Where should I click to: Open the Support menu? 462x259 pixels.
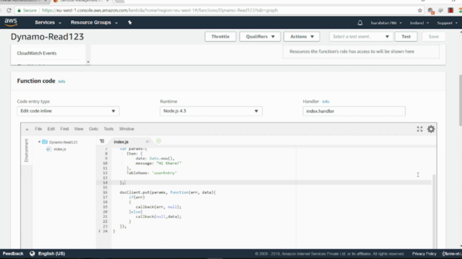click(447, 23)
